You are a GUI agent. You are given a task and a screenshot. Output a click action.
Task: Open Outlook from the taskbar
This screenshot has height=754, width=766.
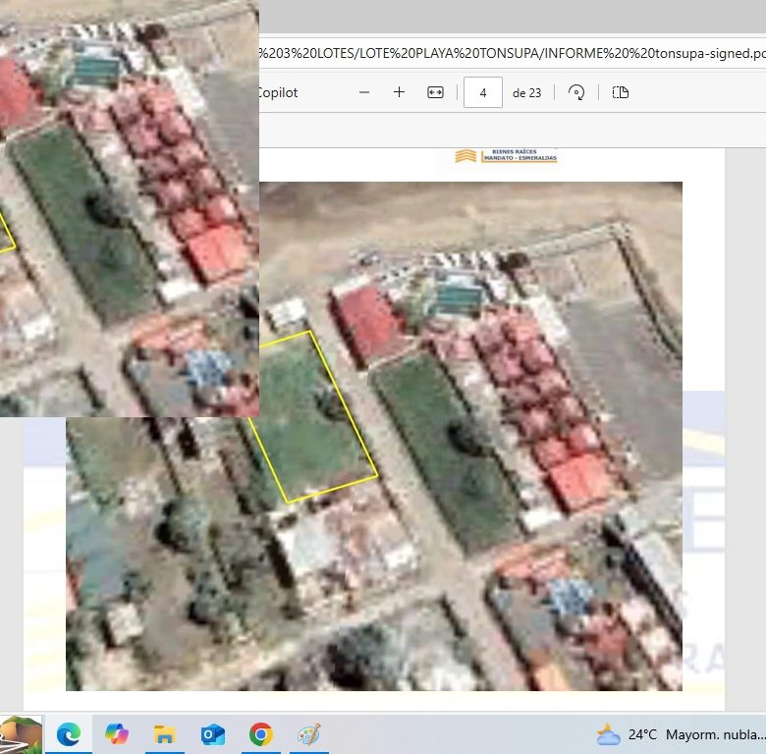(x=212, y=734)
